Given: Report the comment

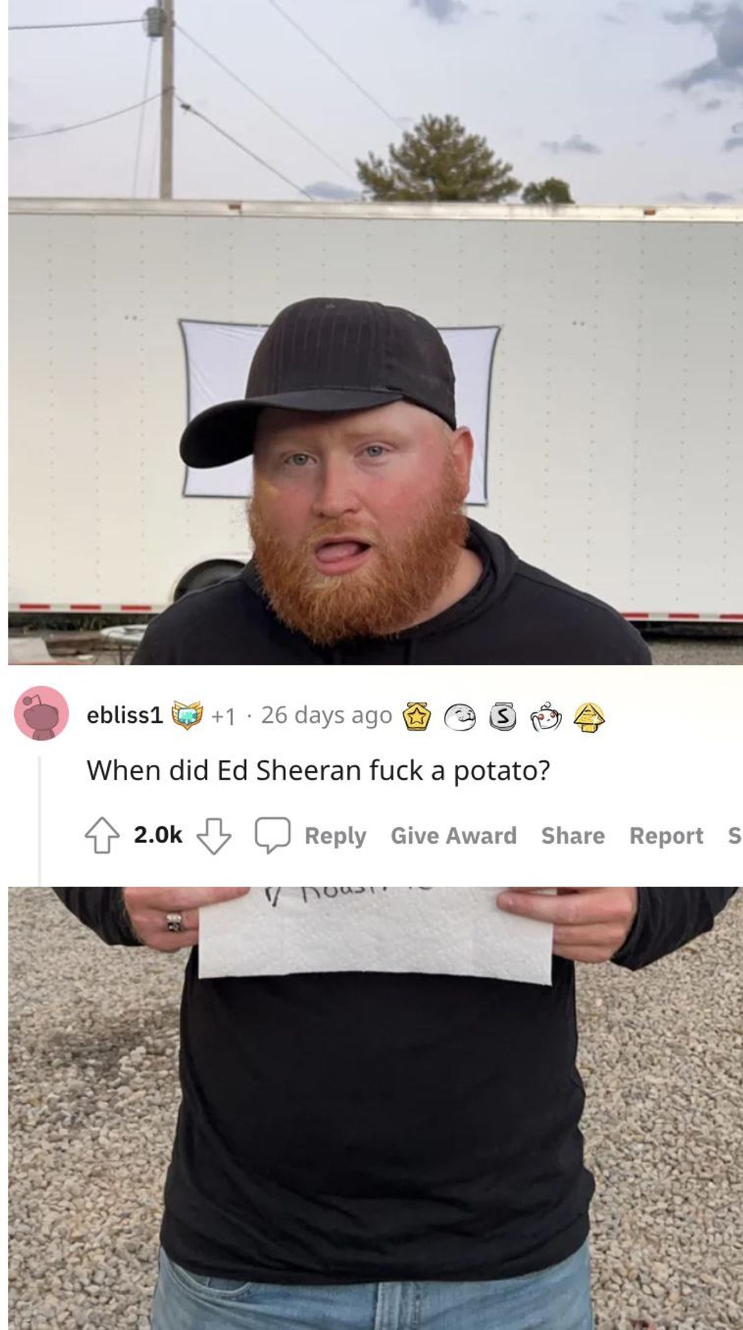Looking at the screenshot, I should [666, 836].
